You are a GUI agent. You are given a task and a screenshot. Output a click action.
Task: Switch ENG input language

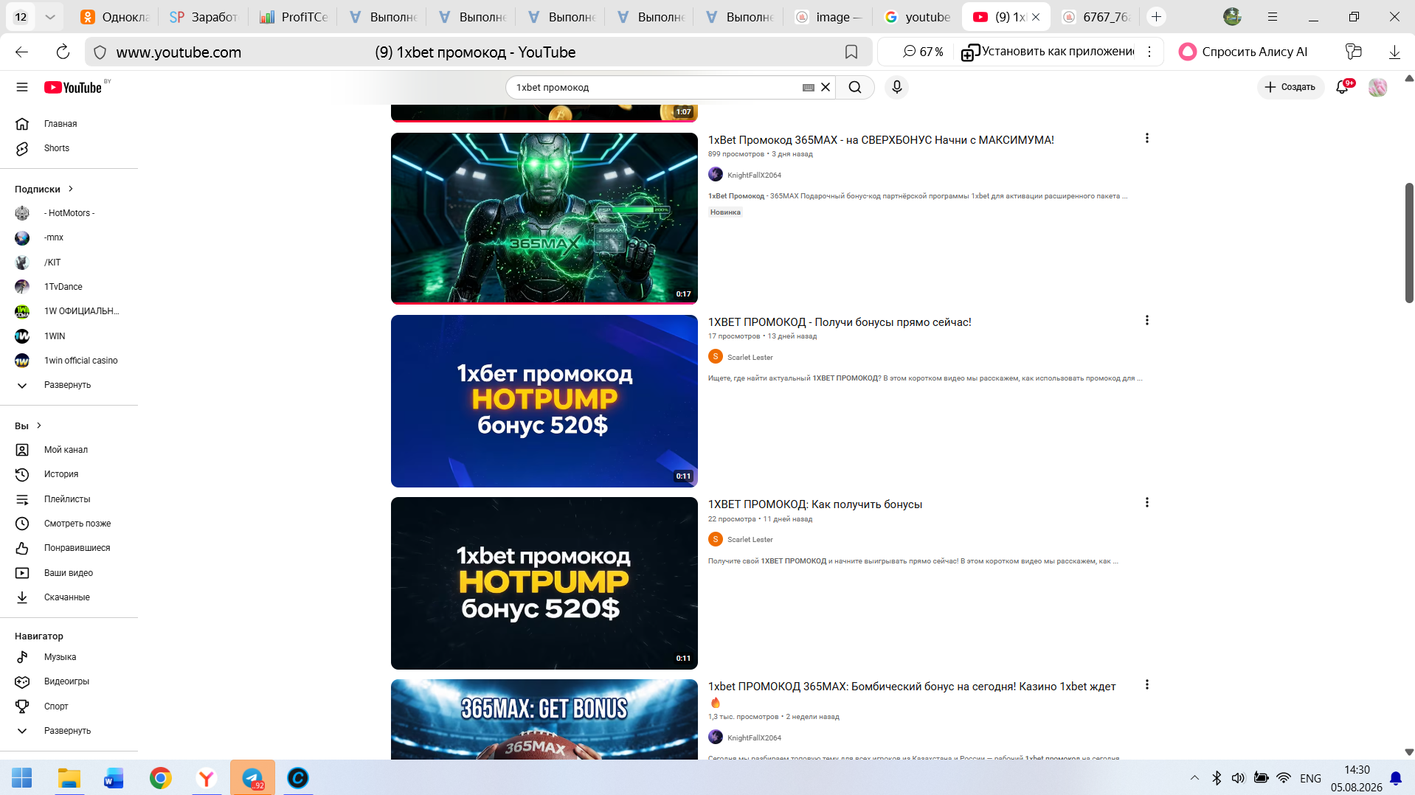click(x=1310, y=778)
